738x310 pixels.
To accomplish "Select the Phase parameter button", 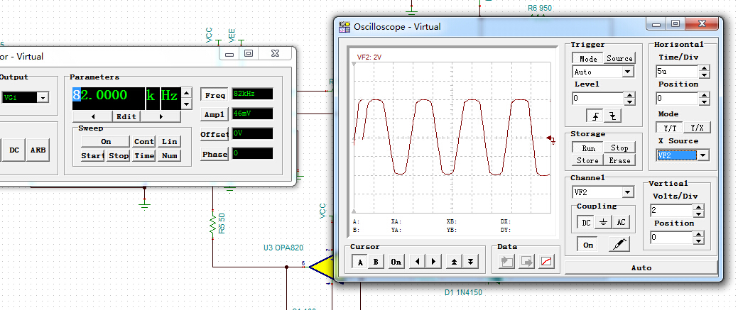I will pos(215,154).
